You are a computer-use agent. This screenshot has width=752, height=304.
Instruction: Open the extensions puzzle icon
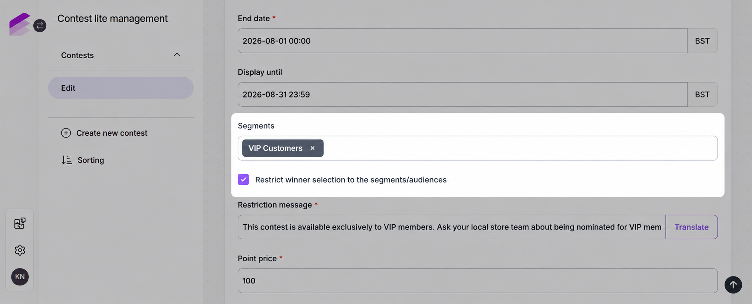click(x=20, y=223)
